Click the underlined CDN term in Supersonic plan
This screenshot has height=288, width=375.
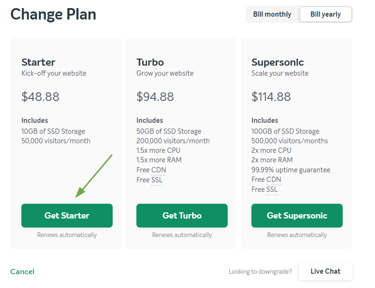(x=274, y=179)
